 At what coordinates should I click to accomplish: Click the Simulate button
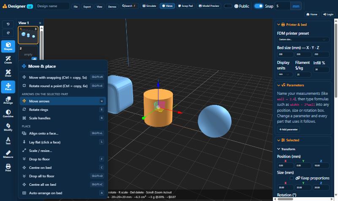149,6
